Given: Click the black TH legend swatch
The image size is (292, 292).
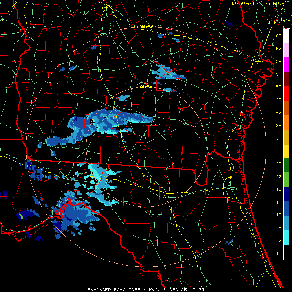Looking at the screenshot, I should pyautogui.click(x=286, y=252).
